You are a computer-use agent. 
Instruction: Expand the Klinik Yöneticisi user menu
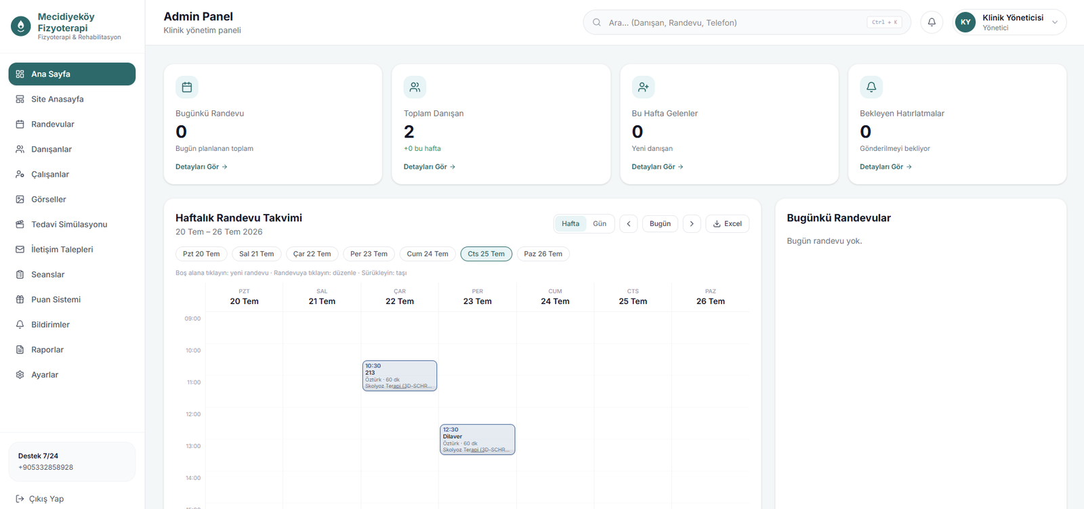click(1009, 22)
